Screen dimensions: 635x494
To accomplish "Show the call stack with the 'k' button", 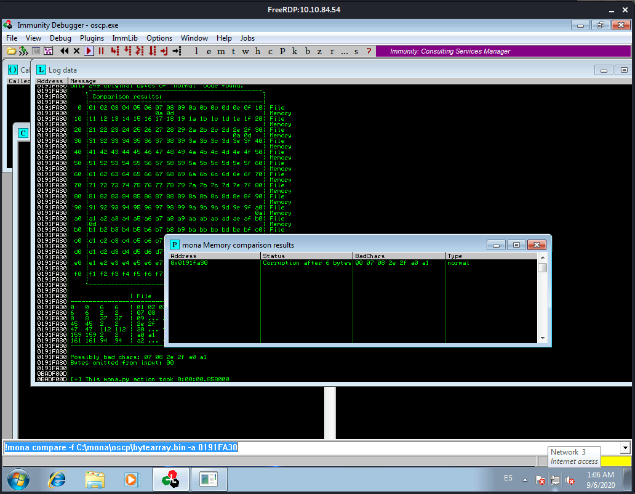I will (x=294, y=51).
